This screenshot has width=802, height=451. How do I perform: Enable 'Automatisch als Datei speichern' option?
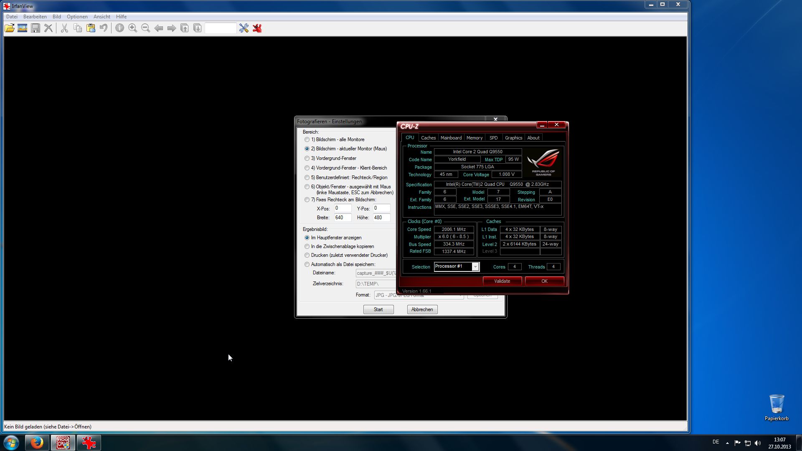pyautogui.click(x=307, y=264)
